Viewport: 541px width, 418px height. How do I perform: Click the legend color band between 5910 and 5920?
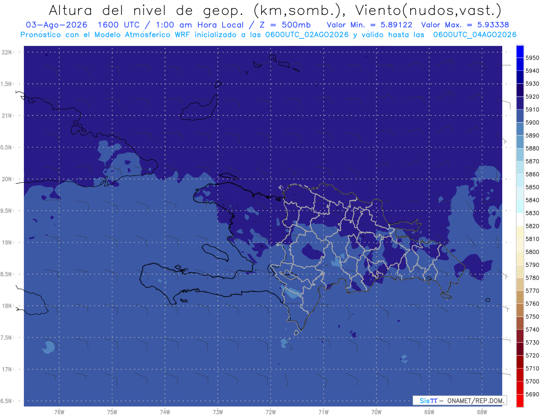coord(519,103)
